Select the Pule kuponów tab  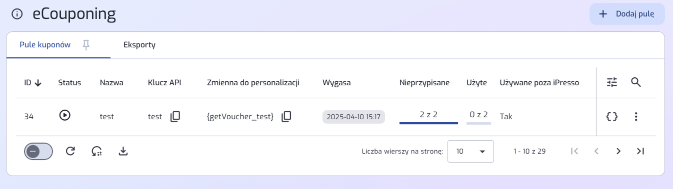tap(45, 45)
